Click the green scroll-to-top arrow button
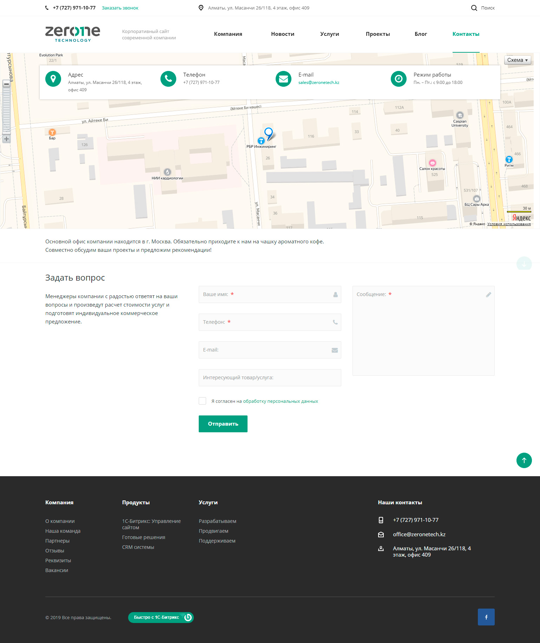This screenshot has height=643, width=540. tap(524, 460)
